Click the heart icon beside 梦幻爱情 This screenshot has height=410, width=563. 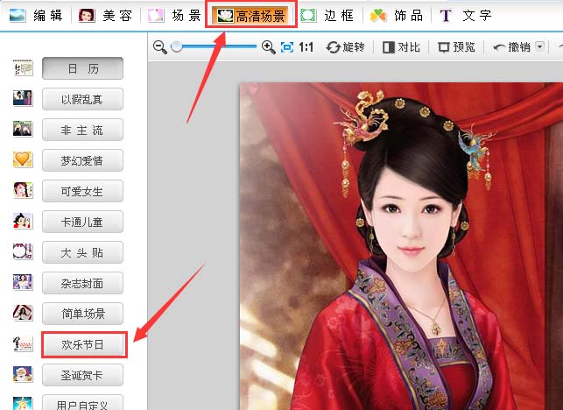click(23, 159)
